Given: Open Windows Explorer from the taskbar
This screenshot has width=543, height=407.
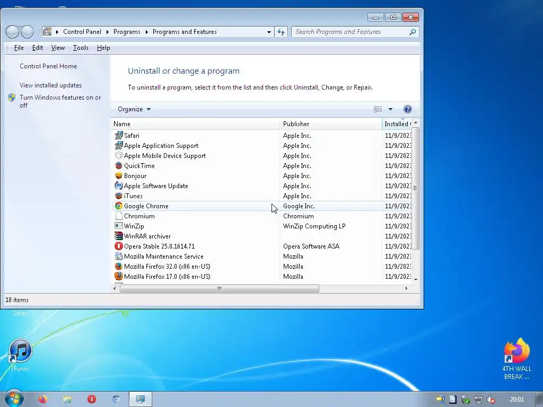Looking at the screenshot, I should 67,400.
